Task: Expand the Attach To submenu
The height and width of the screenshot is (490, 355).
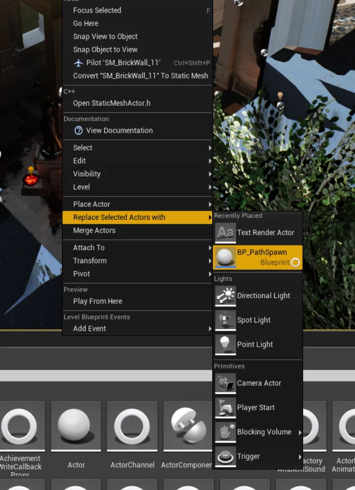Action: (x=138, y=248)
